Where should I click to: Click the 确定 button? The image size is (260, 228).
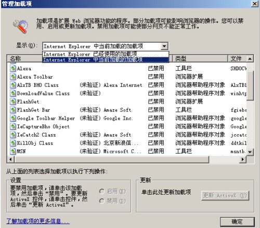click(x=237, y=222)
